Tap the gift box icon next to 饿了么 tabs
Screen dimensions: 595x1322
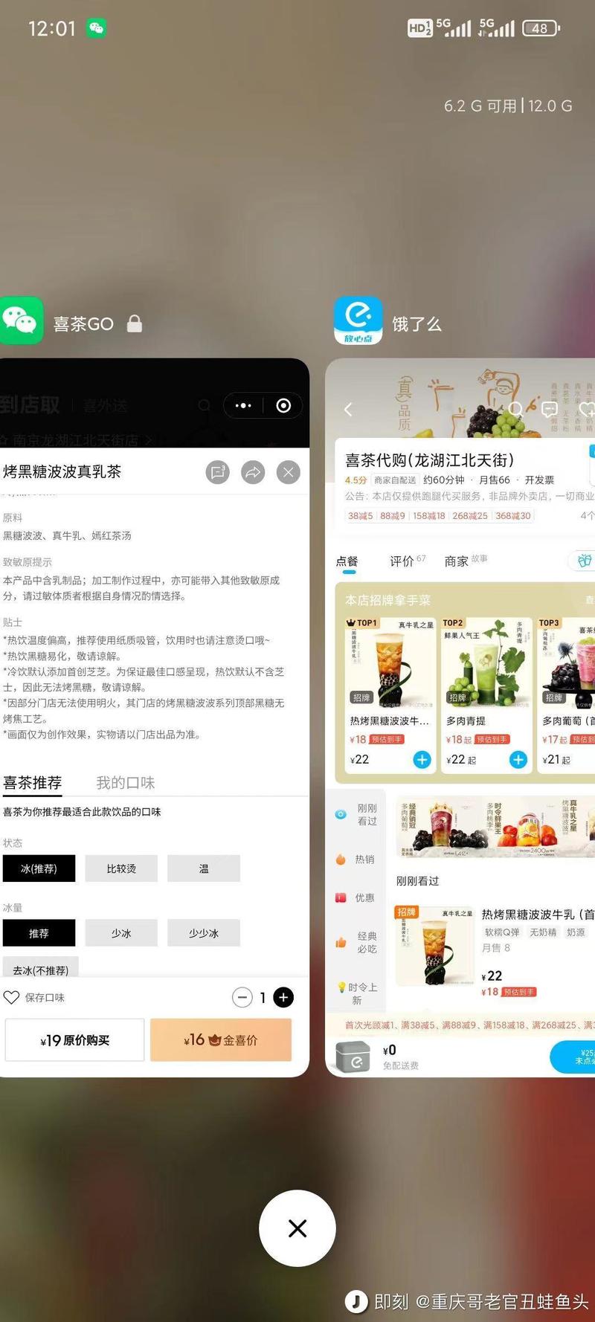585,561
